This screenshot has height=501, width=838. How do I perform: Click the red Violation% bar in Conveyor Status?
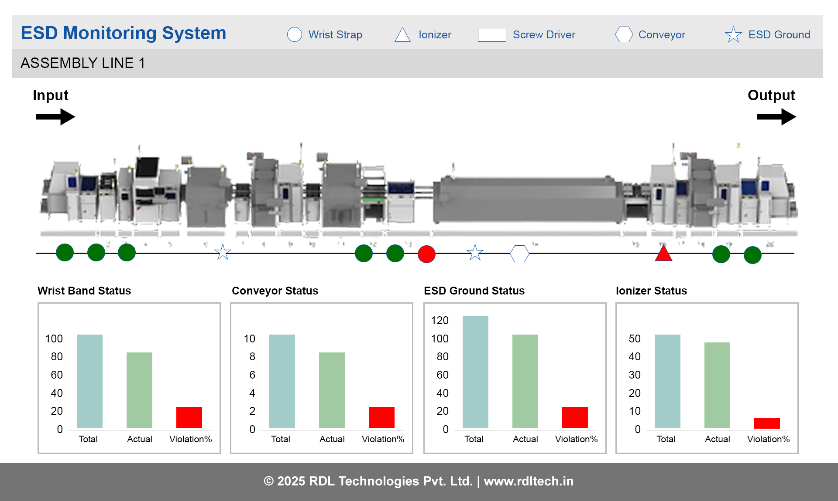coord(381,417)
